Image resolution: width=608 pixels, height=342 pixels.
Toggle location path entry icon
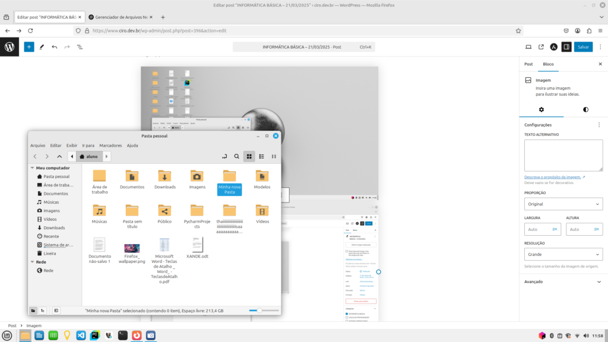pyautogui.click(x=224, y=156)
